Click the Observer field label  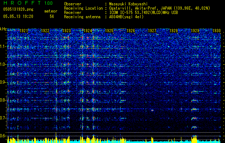73,4
